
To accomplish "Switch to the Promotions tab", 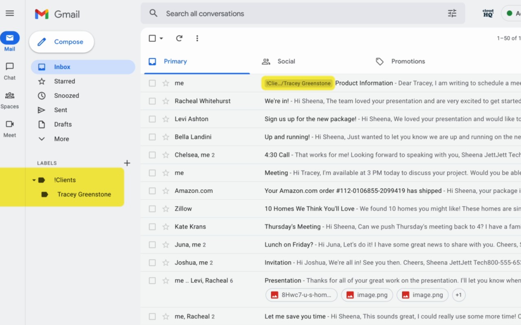I will pyautogui.click(x=401, y=61).
